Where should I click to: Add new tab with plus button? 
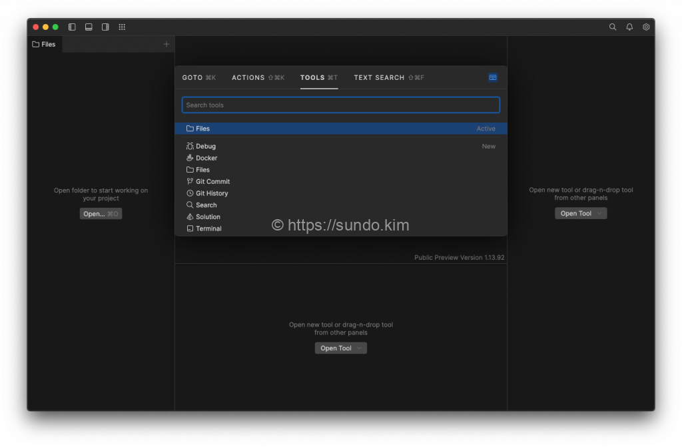coord(167,45)
